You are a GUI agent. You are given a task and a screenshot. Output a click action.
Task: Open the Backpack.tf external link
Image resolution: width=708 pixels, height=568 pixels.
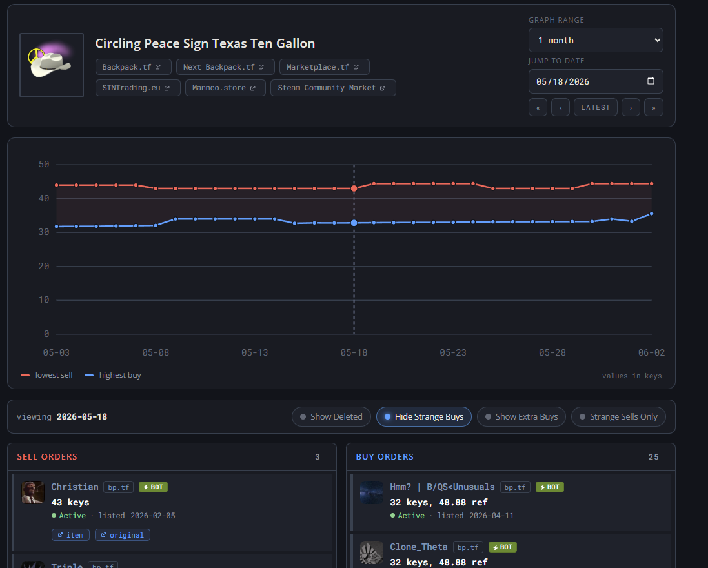coord(133,67)
